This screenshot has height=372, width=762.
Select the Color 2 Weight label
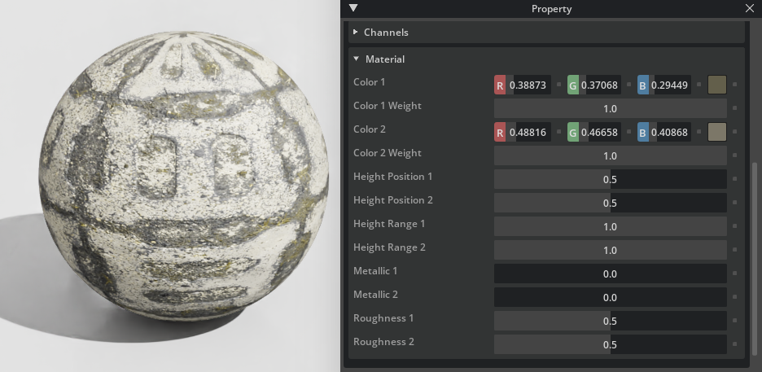pyautogui.click(x=388, y=153)
